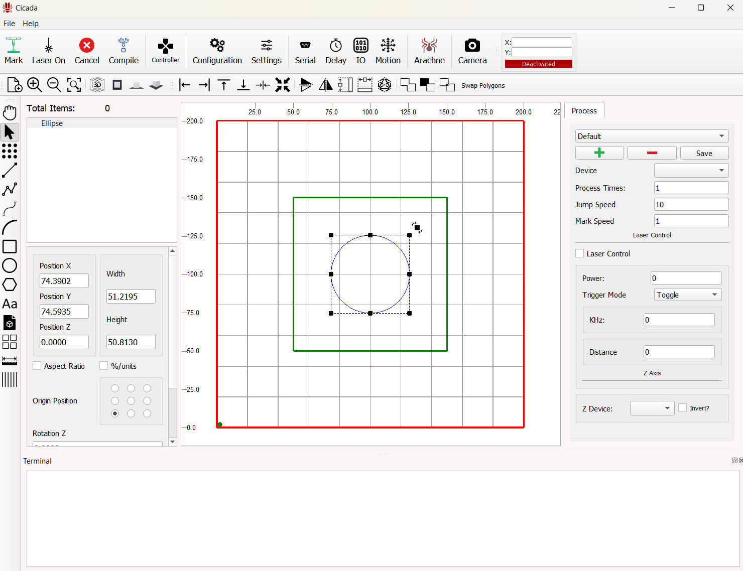Open the Arachne tool
743x571 pixels.
429,51
